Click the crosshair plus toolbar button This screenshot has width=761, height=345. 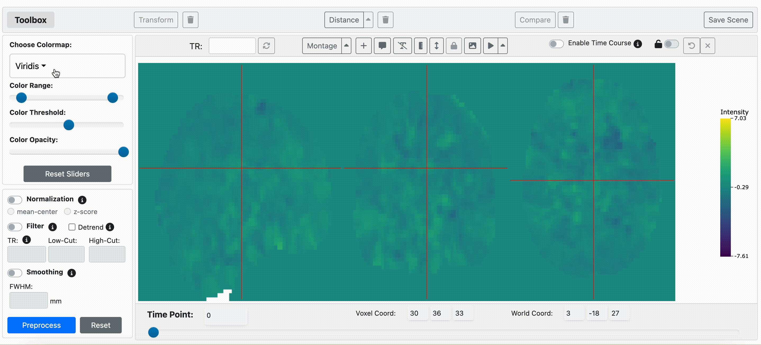pyautogui.click(x=363, y=46)
